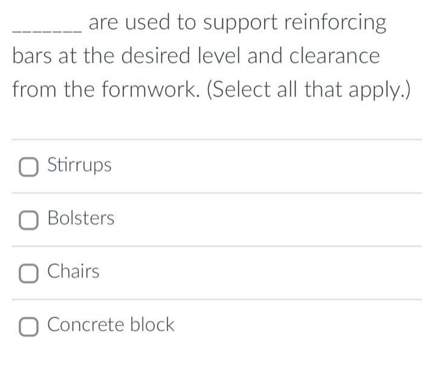Click empty space in the Bolsters row
Screen dimensions: 423x375
point(266,220)
